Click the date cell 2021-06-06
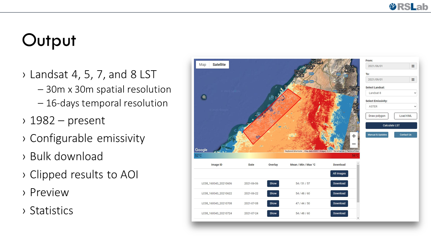Image resolution: width=431 pixels, height=242 pixels. [x=251, y=184]
